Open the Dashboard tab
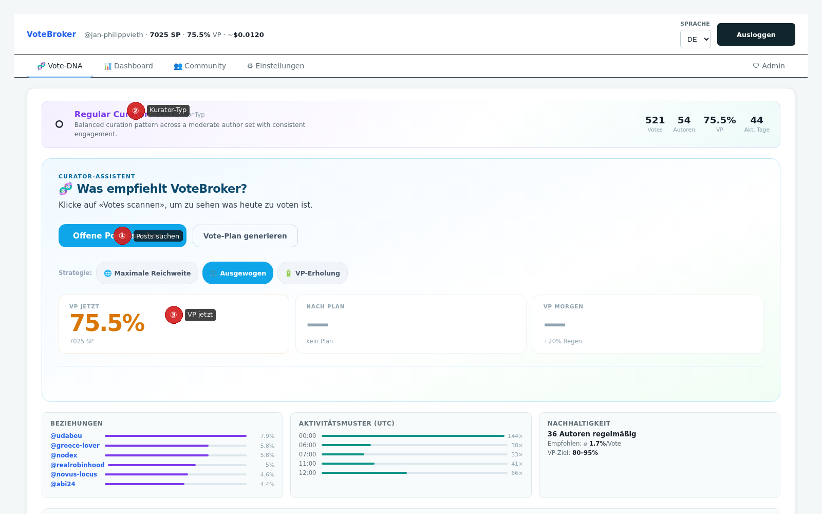The image size is (822, 514). click(128, 66)
